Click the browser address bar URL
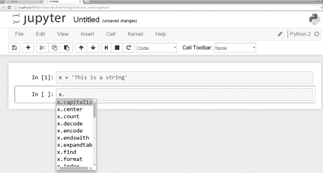This screenshot has width=323, height=173. (x=64, y=8)
